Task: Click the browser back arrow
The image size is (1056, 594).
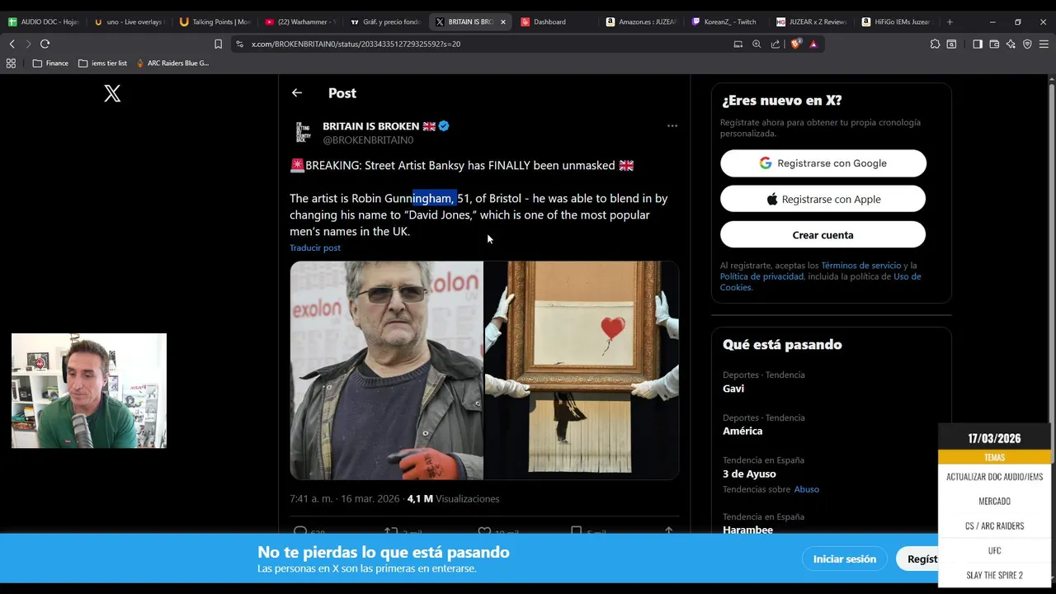Action: click(12, 44)
